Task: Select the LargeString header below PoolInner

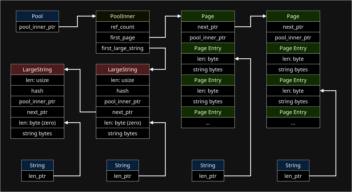Action: (x=123, y=70)
